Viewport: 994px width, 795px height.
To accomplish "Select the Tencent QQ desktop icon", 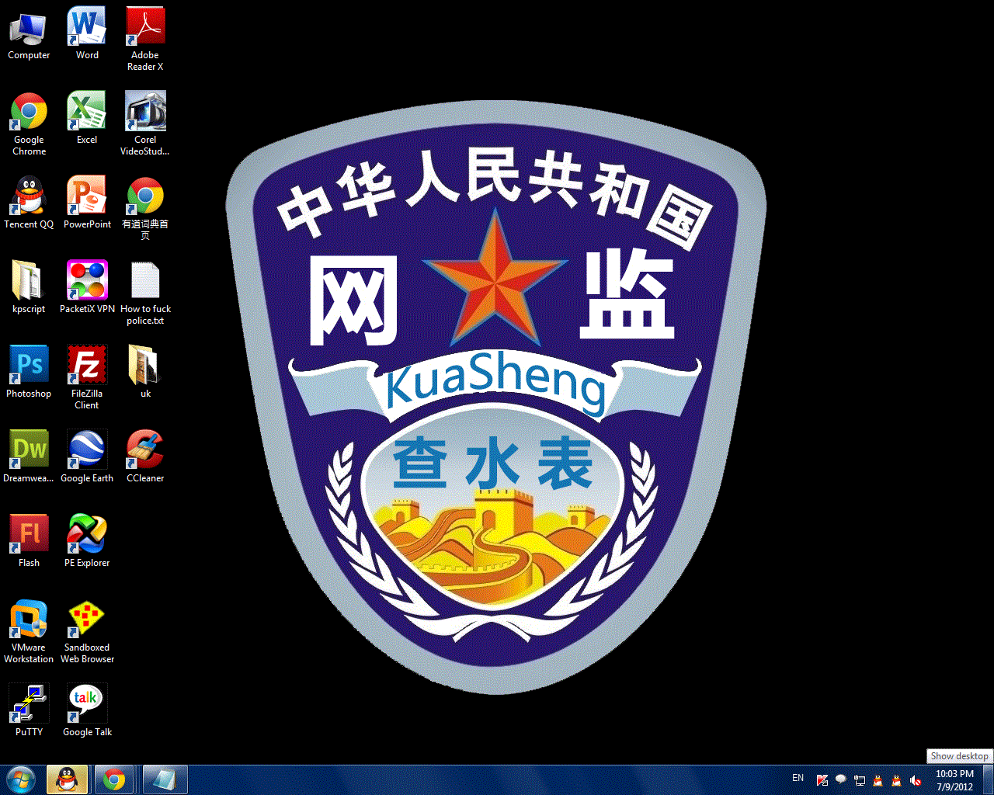I will click(29, 202).
